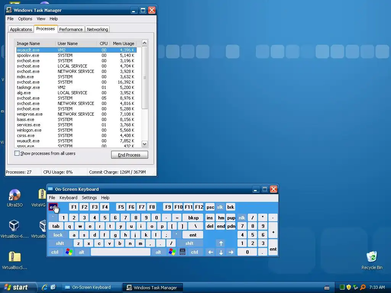
Task: Toggle the left shft key
Action: [60, 243]
